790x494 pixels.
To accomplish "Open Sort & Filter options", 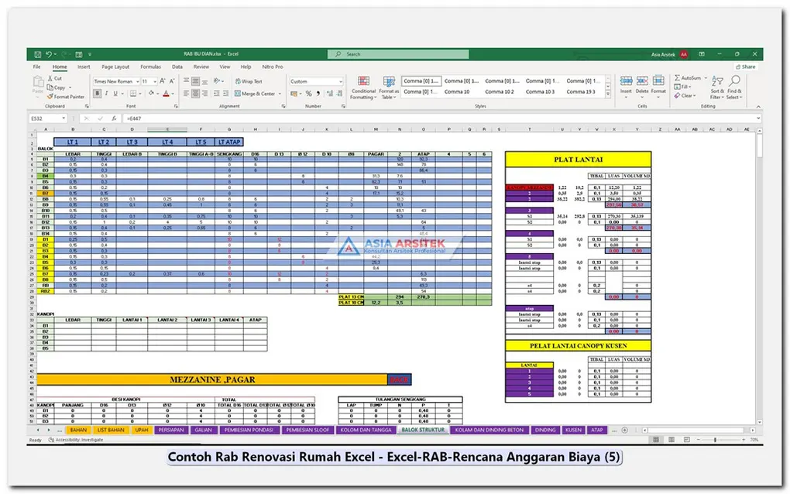I will click(x=717, y=87).
